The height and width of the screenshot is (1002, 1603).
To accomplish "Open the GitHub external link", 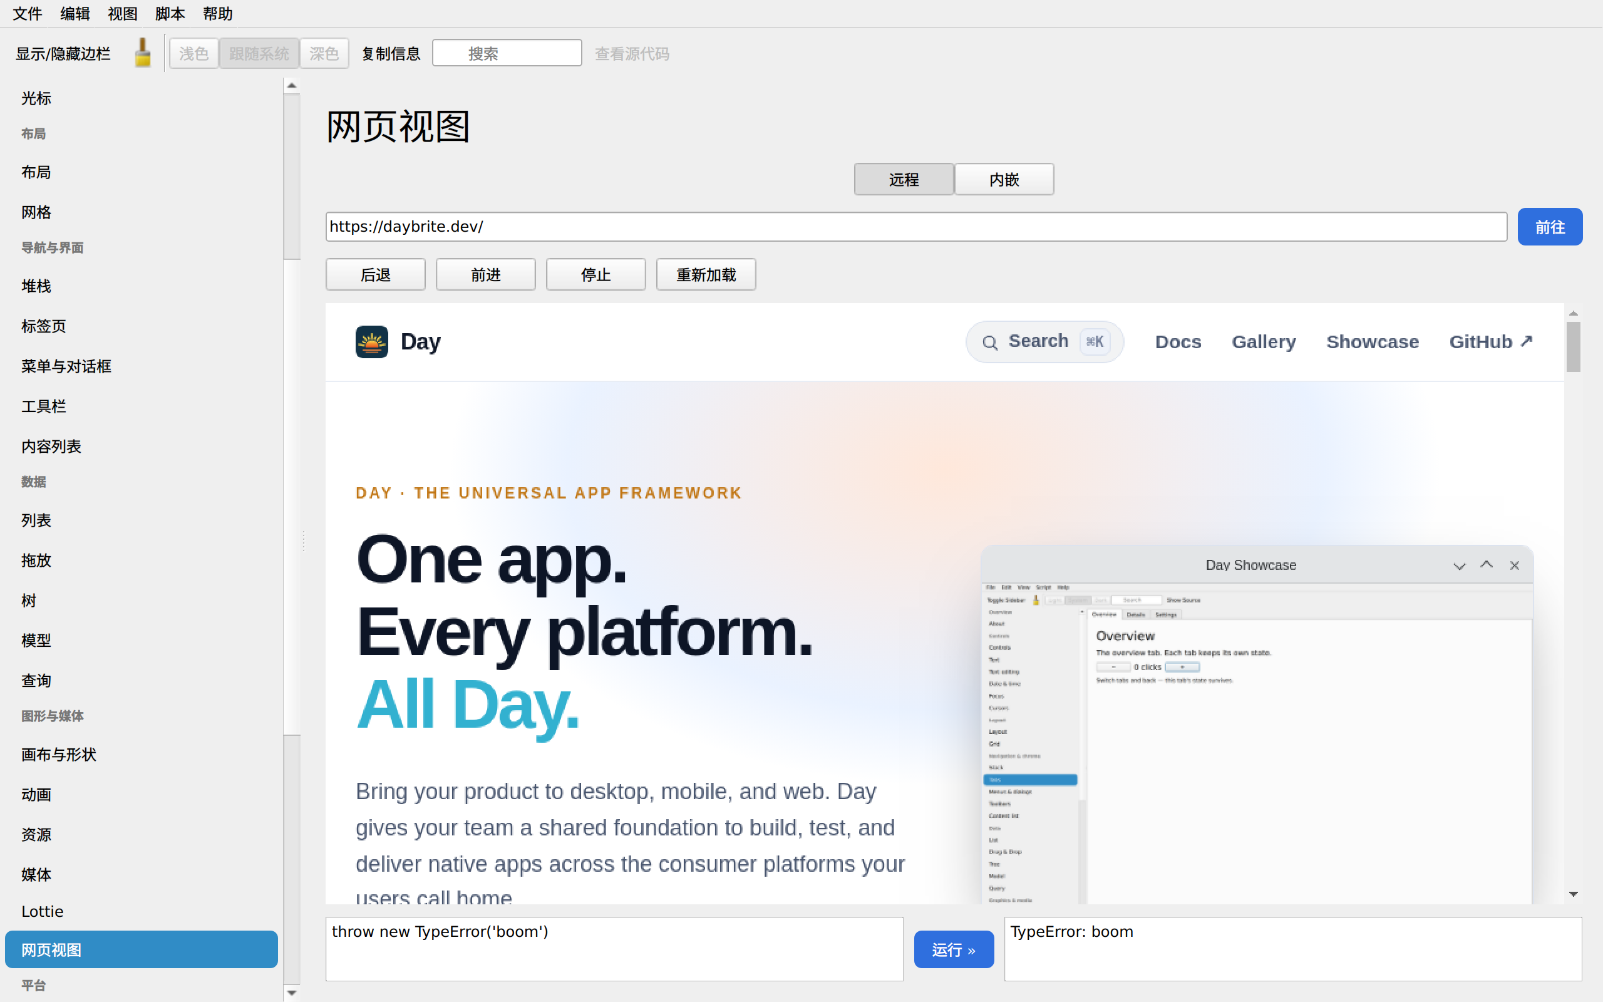I will [x=1490, y=342].
